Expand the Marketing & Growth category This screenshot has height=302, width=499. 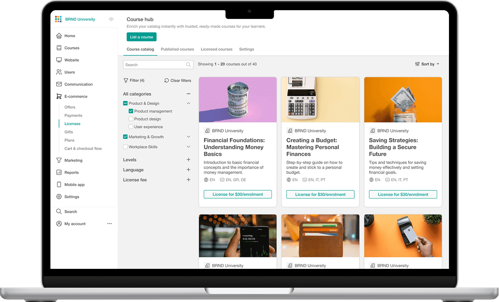(188, 137)
